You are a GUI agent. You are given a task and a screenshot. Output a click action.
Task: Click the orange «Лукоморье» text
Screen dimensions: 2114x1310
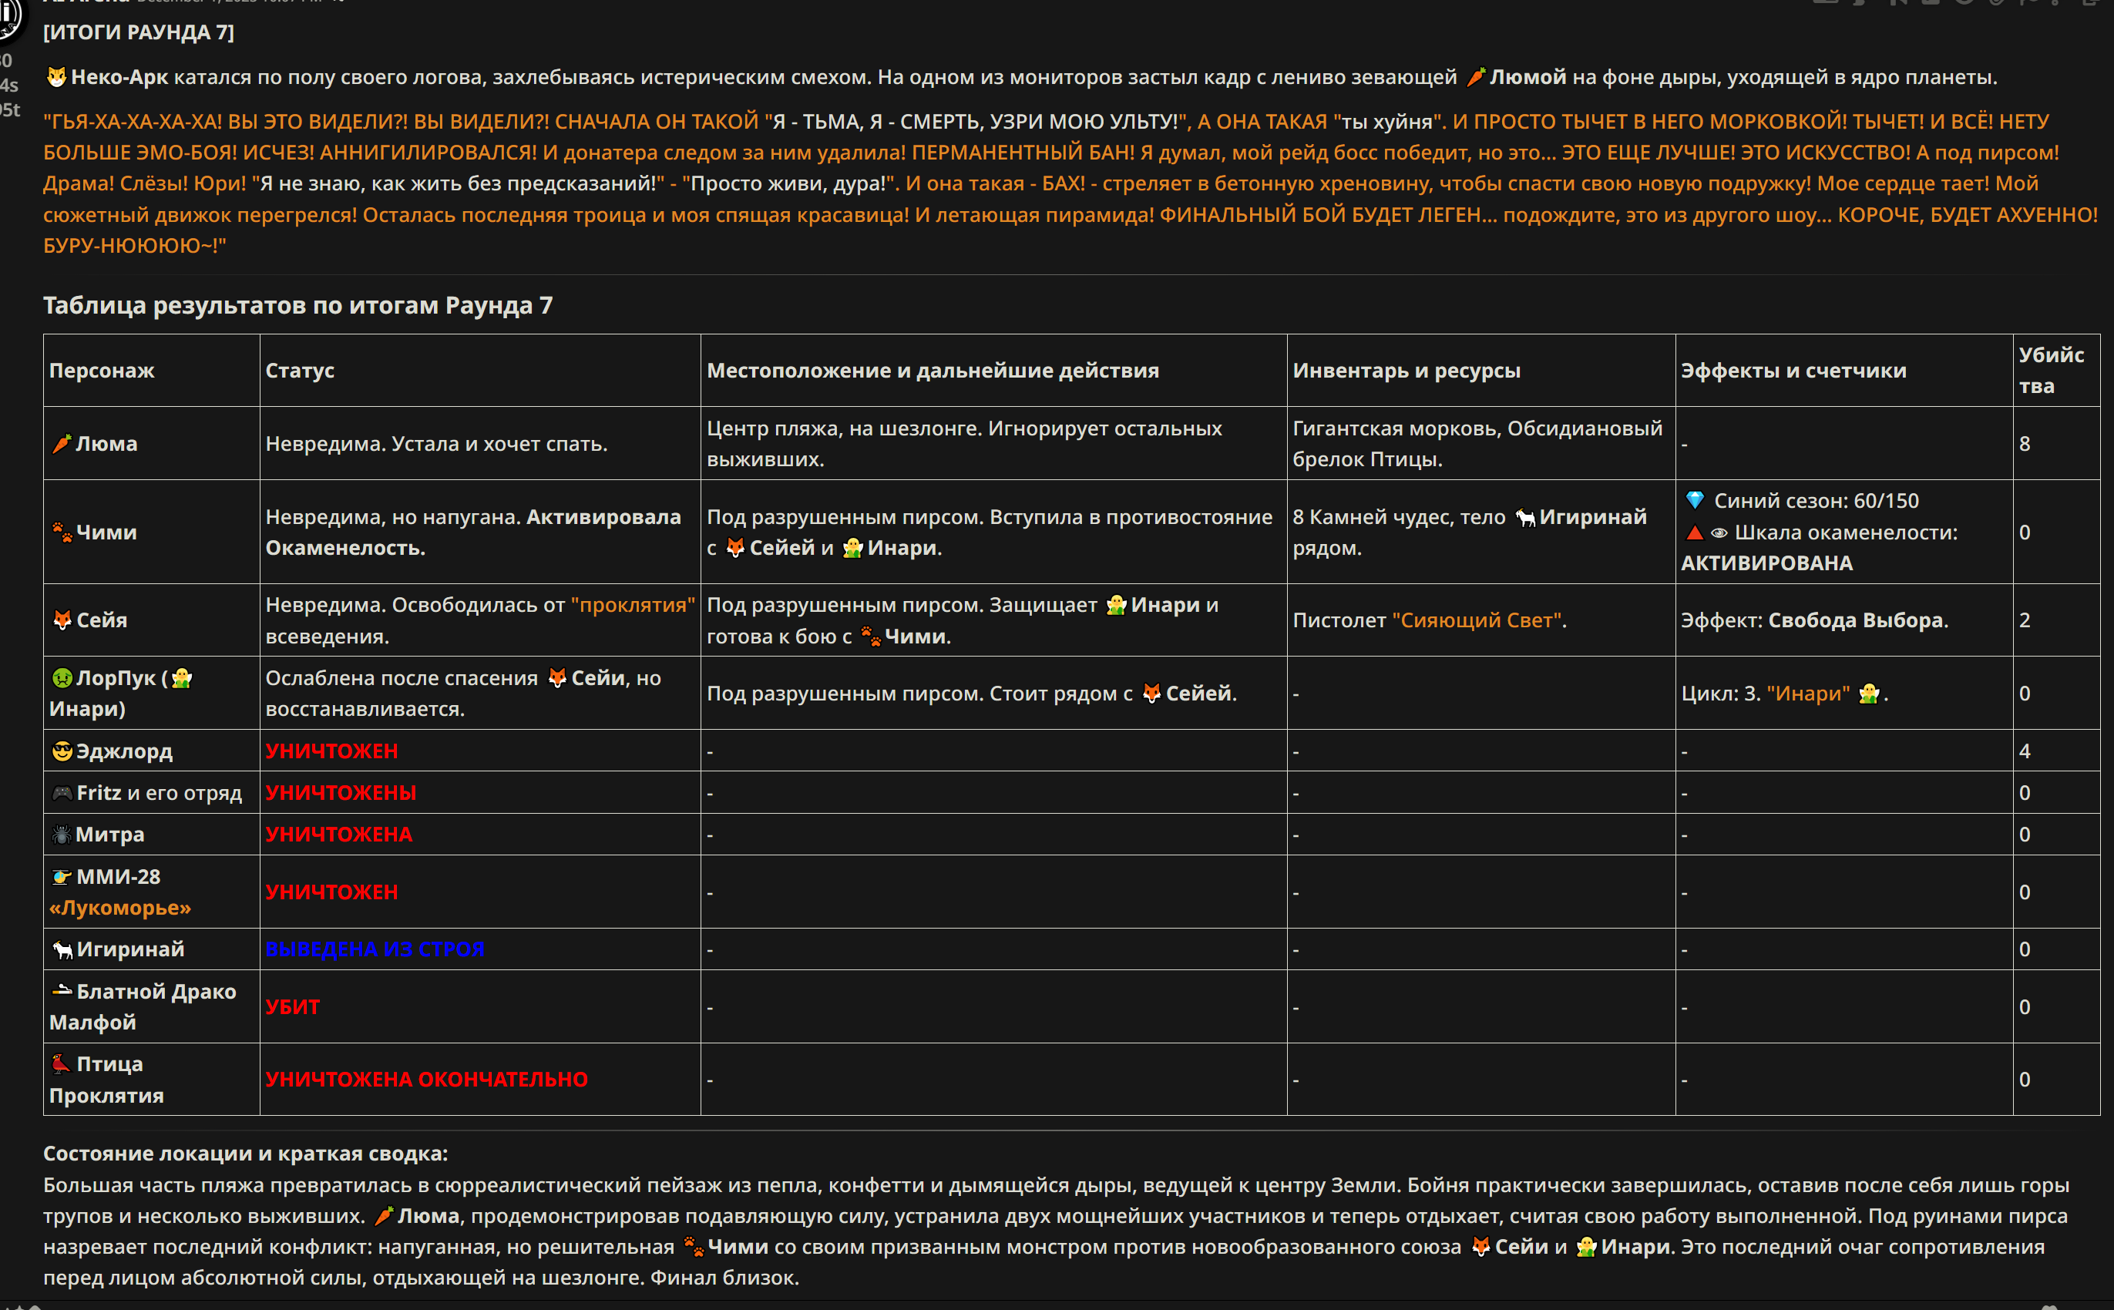click(120, 908)
